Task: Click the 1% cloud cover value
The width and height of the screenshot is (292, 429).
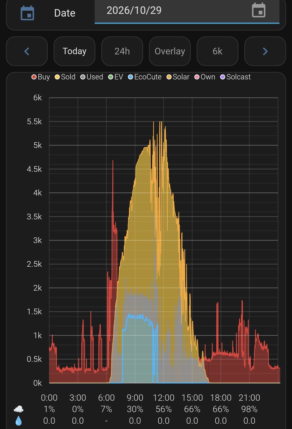Action: point(49,409)
